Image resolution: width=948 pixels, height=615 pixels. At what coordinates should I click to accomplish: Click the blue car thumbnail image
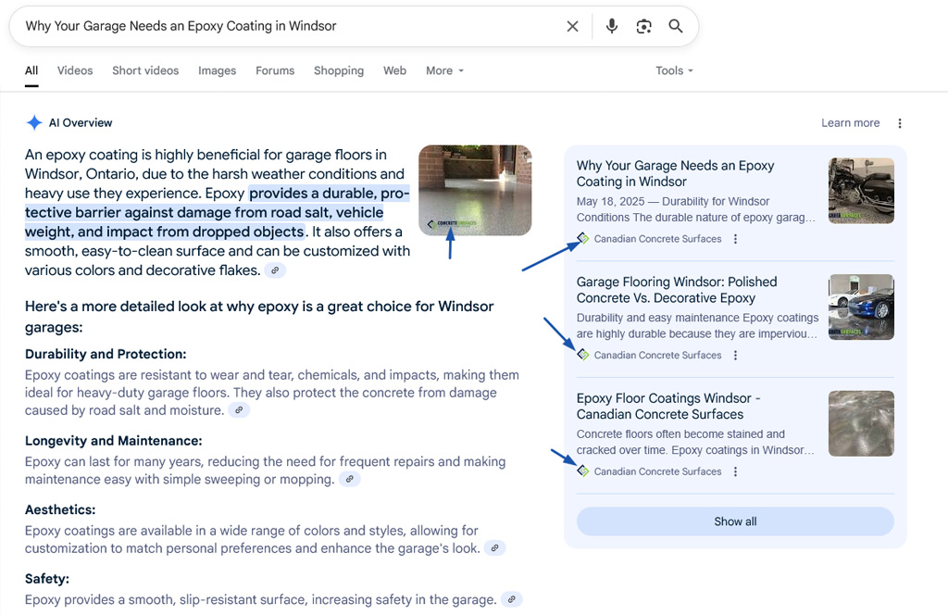pyautogui.click(x=861, y=307)
